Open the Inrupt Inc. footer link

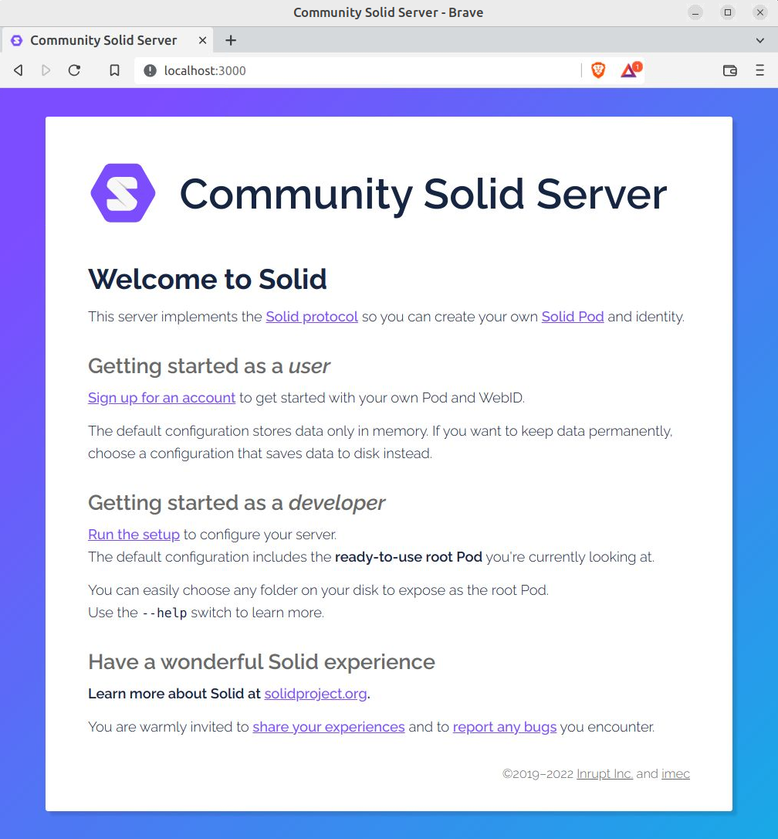(605, 774)
